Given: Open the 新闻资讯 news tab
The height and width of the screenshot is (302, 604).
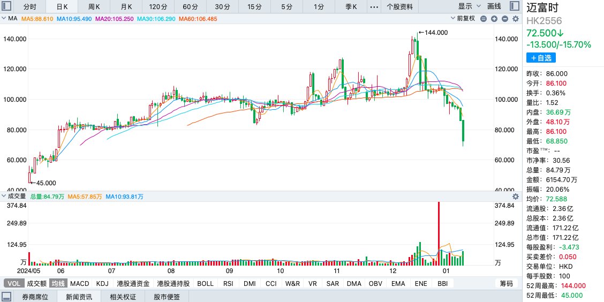Looking at the screenshot, I should 79,297.
